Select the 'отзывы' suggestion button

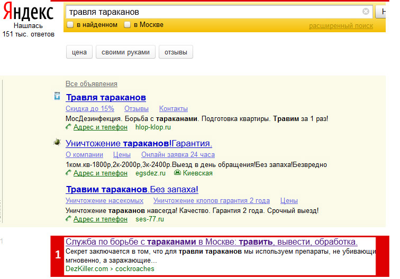176,52
